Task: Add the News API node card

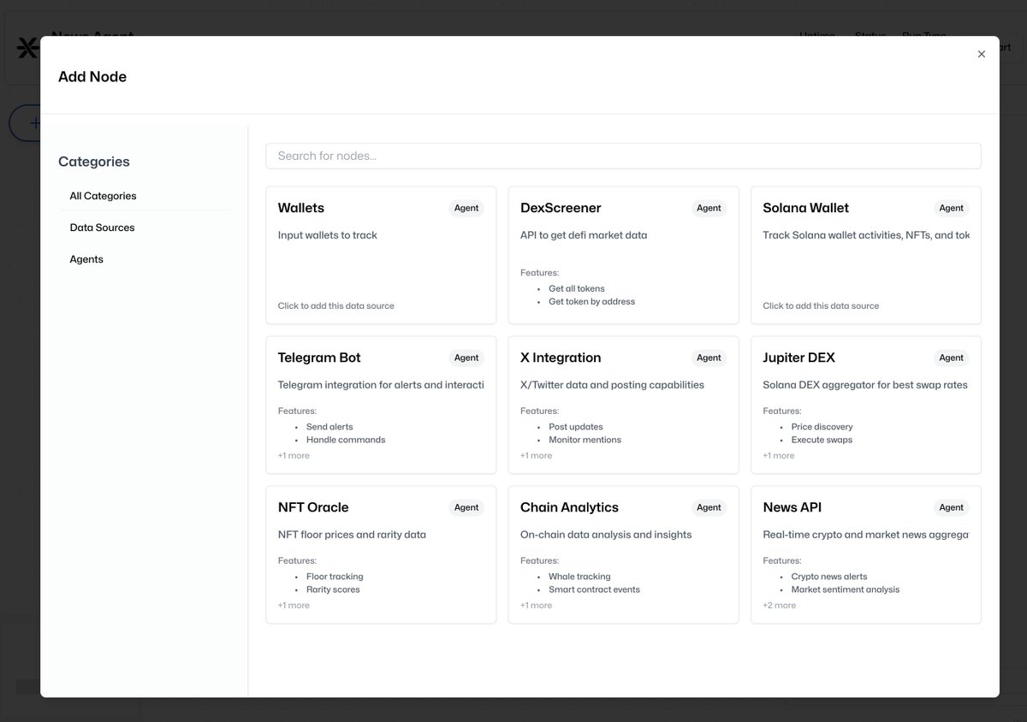Action: pos(866,554)
